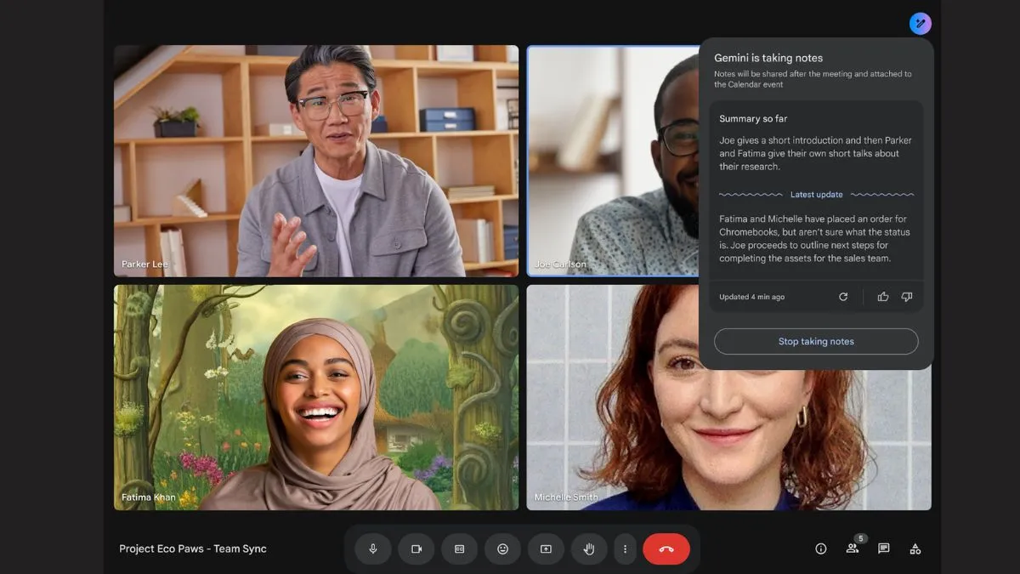Stop taking notes

click(815, 341)
